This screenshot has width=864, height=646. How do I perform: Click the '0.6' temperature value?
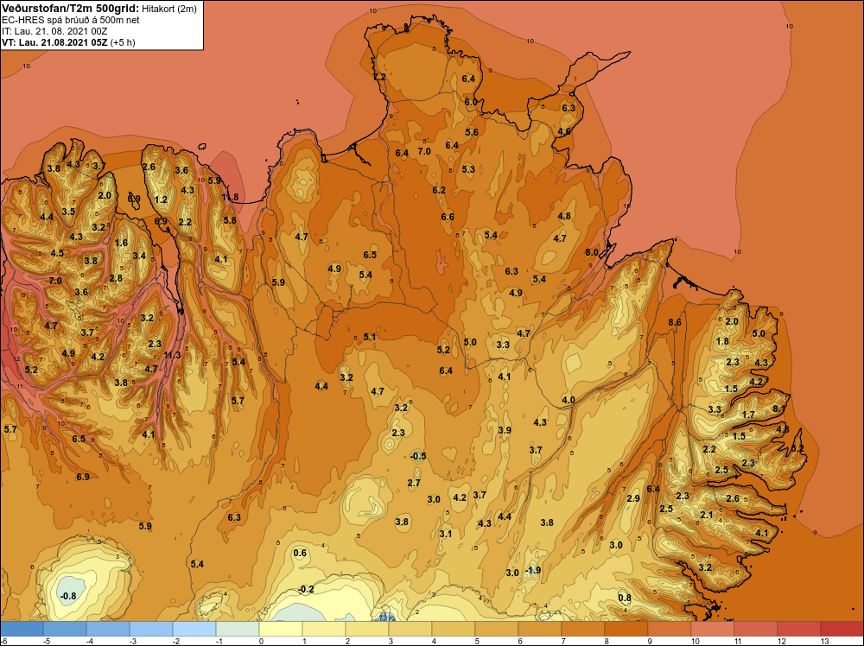[300, 553]
